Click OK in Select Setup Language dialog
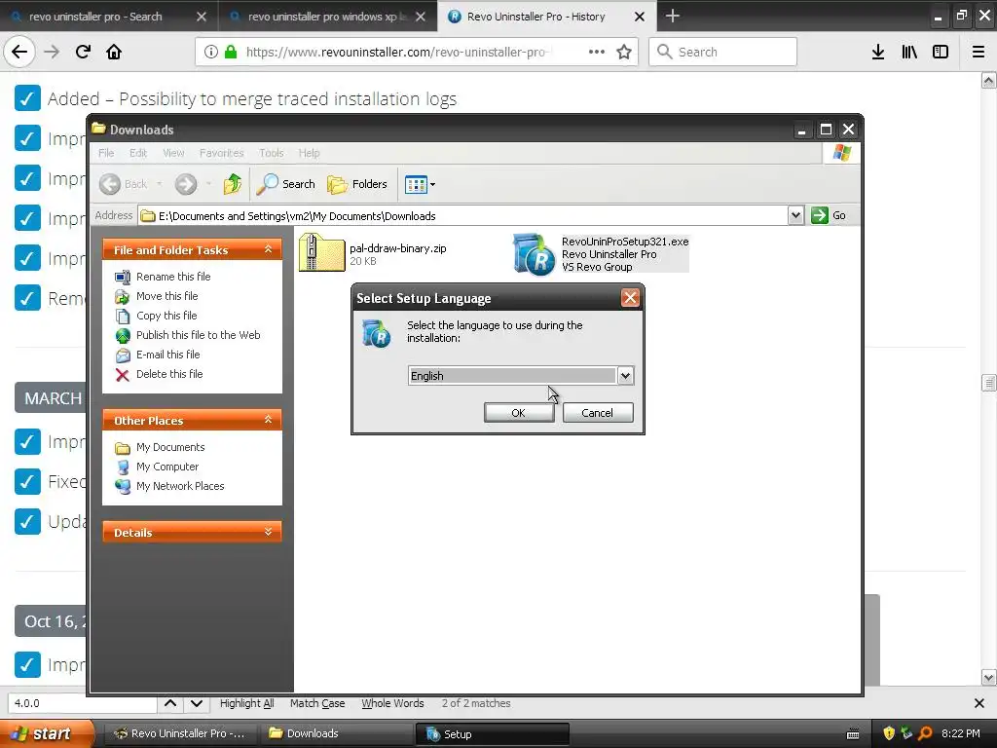Viewport: 997px width, 748px height. (x=518, y=413)
